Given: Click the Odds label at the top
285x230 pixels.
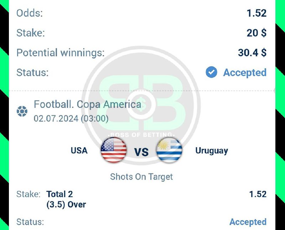Looking at the screenshot, I should 30,14.
